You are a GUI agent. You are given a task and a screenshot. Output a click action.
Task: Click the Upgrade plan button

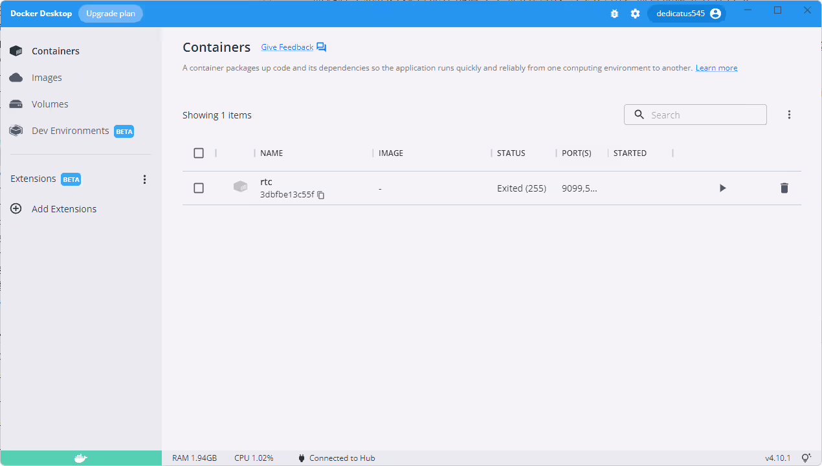pos(111,14)
